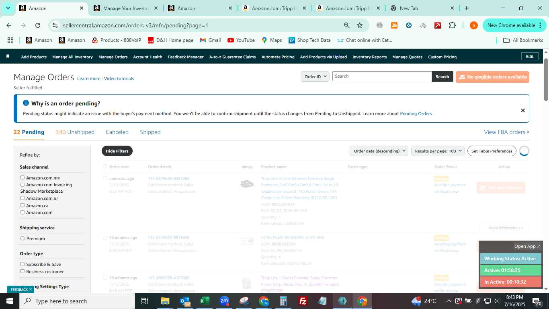Viewport: 549px width, 309px height.
Task: Tick the Amazon.com sales channel checkbox
Action: 23,212
